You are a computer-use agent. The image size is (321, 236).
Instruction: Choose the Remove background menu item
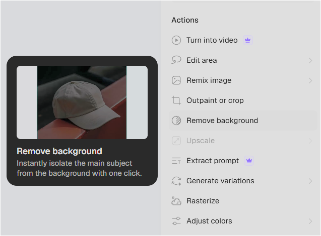(243, 121)
